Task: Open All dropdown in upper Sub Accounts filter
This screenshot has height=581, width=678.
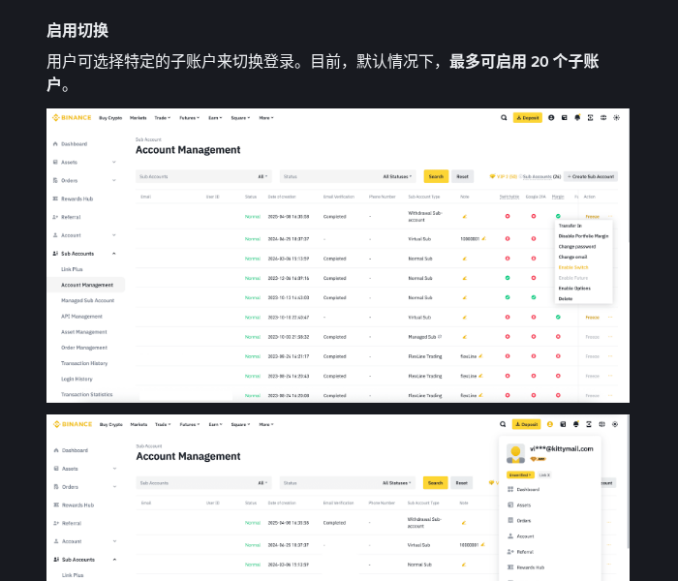Action: pos(262,176)
